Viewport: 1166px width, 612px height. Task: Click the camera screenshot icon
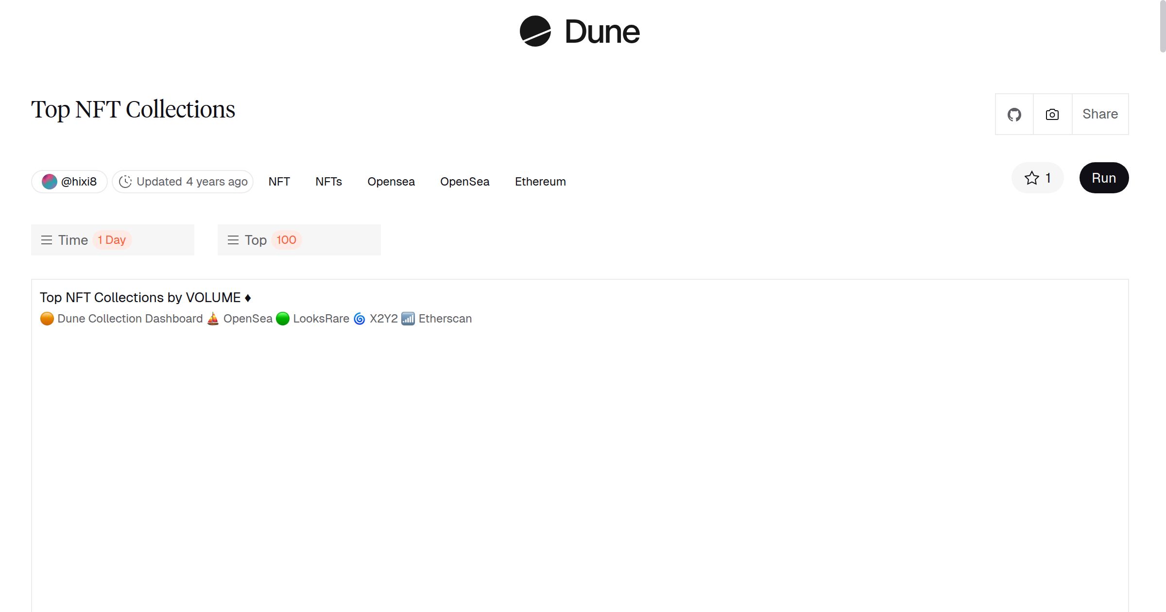click(x=1052, y=115)
